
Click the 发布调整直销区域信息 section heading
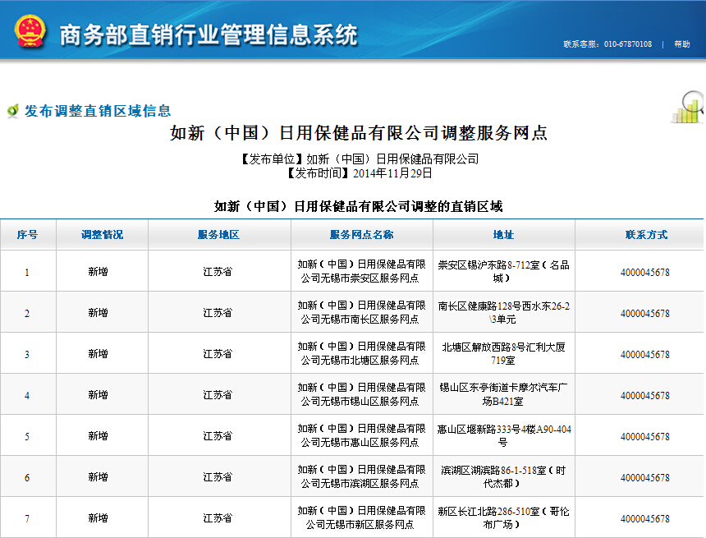(98, 111)
